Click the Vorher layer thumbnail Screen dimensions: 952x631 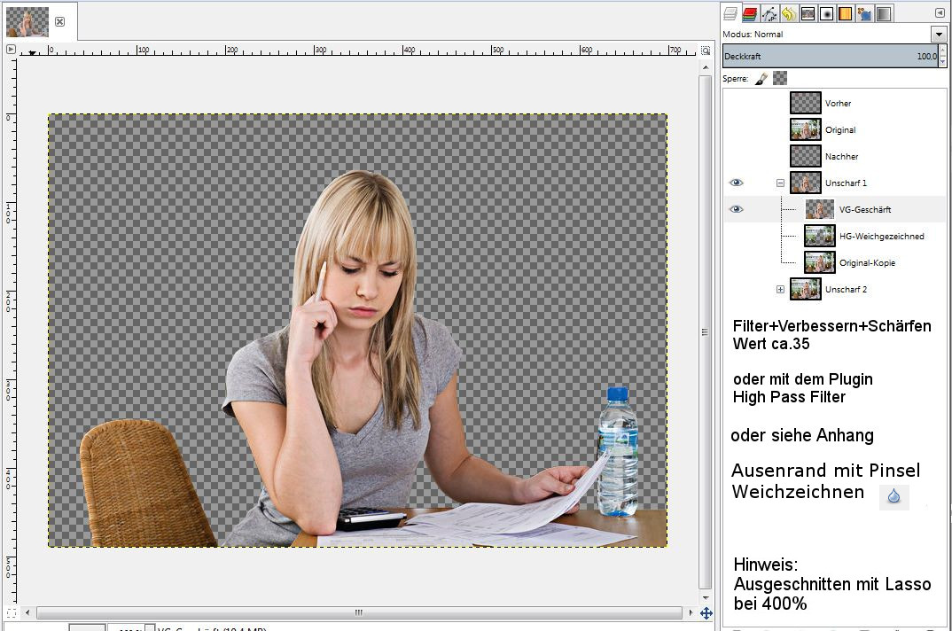point(806,103)
